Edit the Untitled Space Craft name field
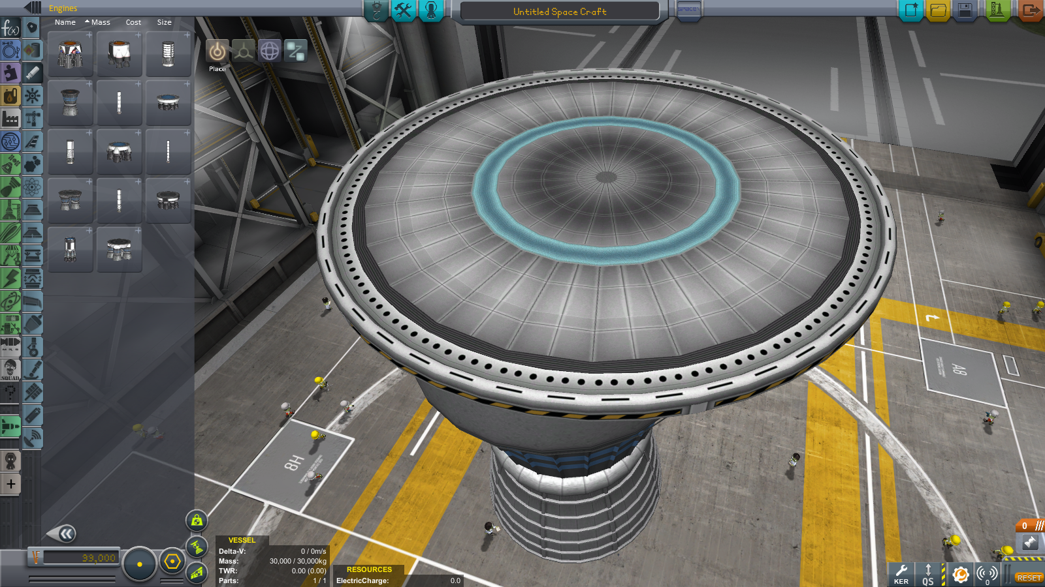 coord(560,12)
